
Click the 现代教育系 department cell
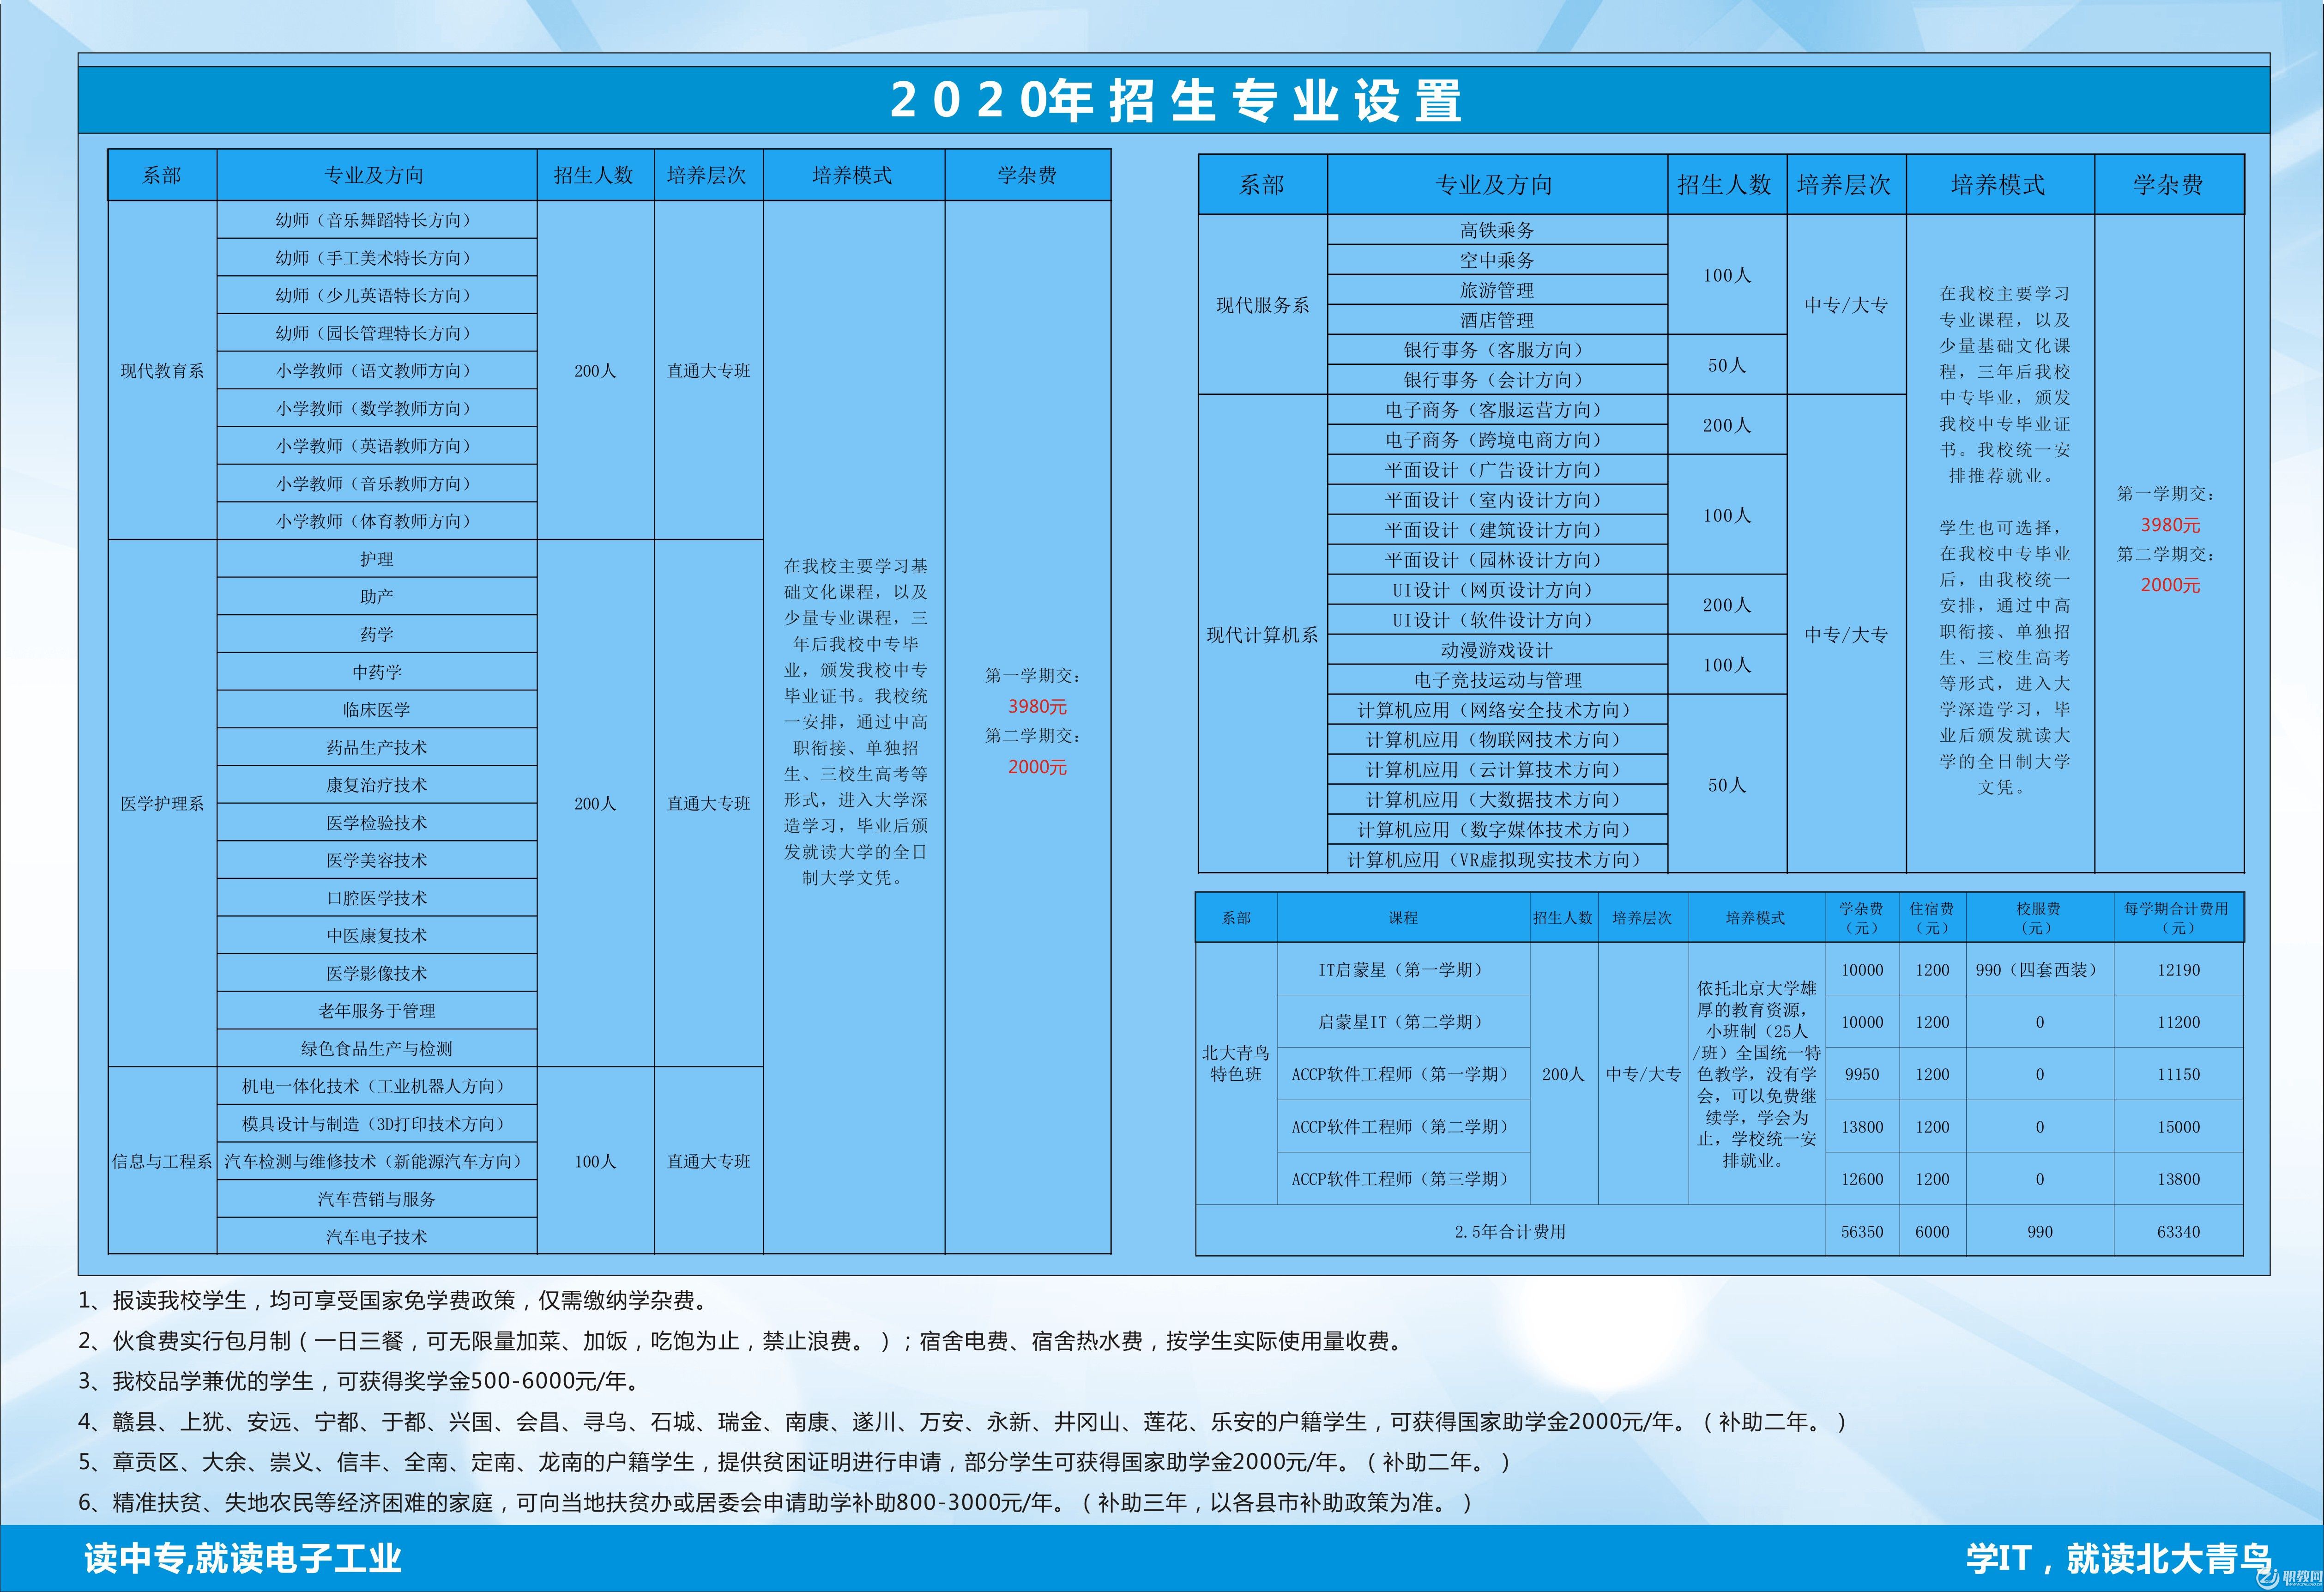click(162, 371)
